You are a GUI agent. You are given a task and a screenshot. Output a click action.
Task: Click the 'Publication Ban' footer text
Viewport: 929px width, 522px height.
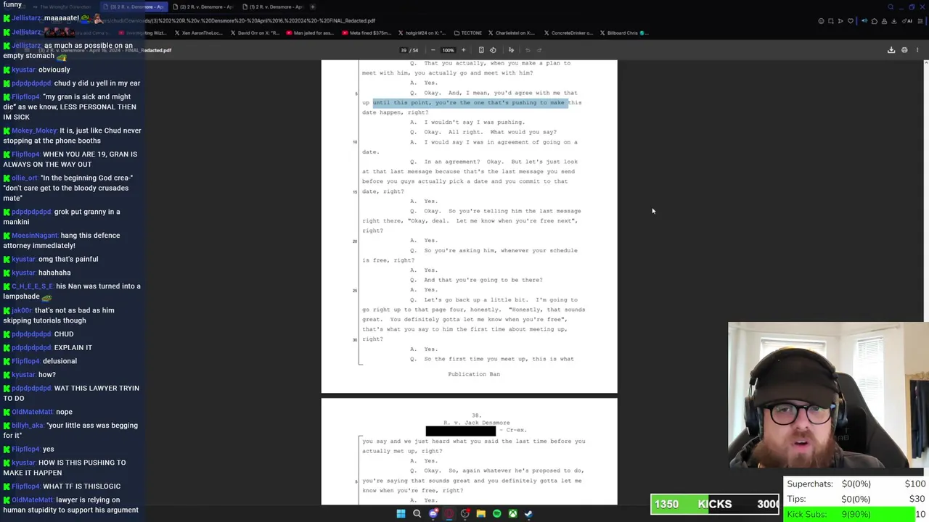(x=474, y=374)
